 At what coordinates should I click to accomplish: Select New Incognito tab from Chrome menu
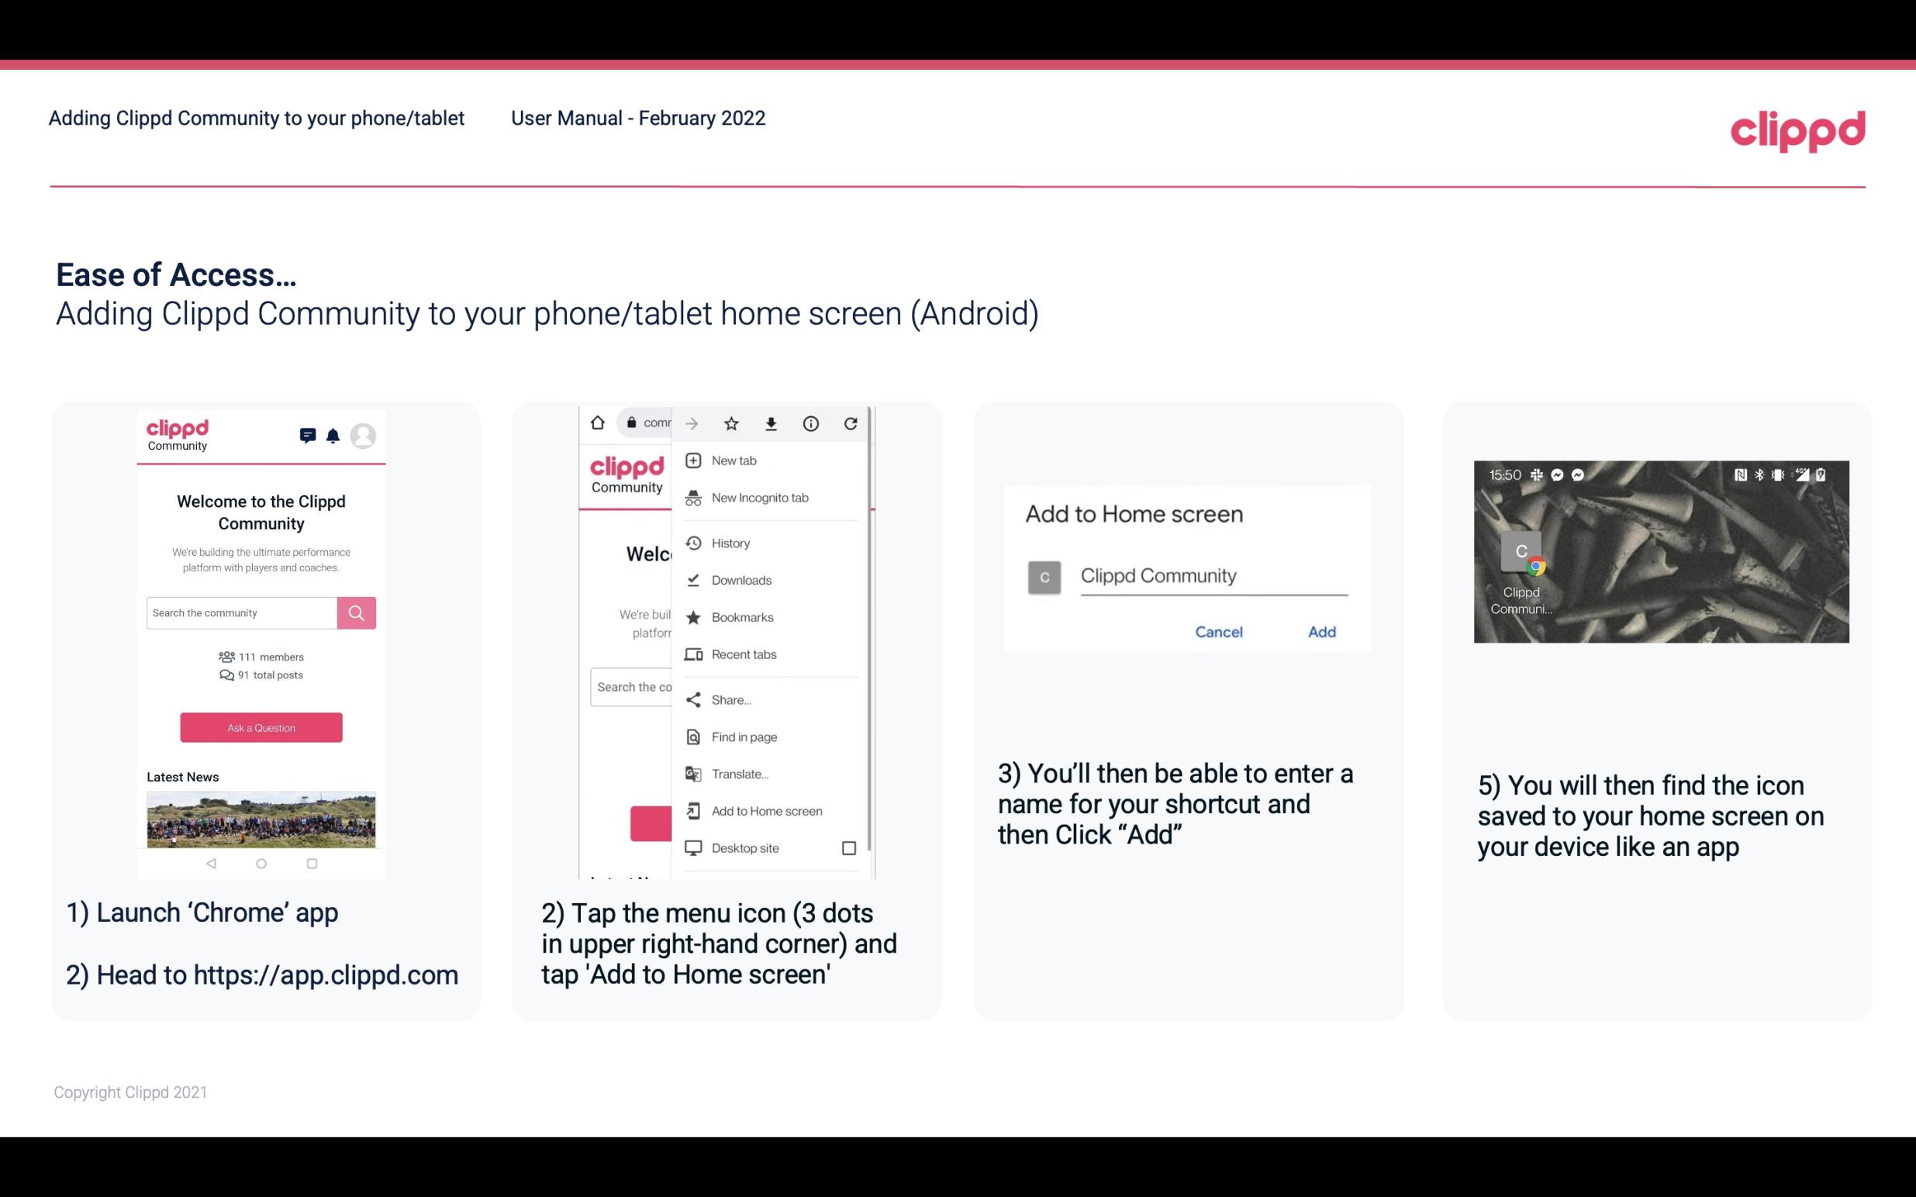pyautogui.click(x=760, y=498)
